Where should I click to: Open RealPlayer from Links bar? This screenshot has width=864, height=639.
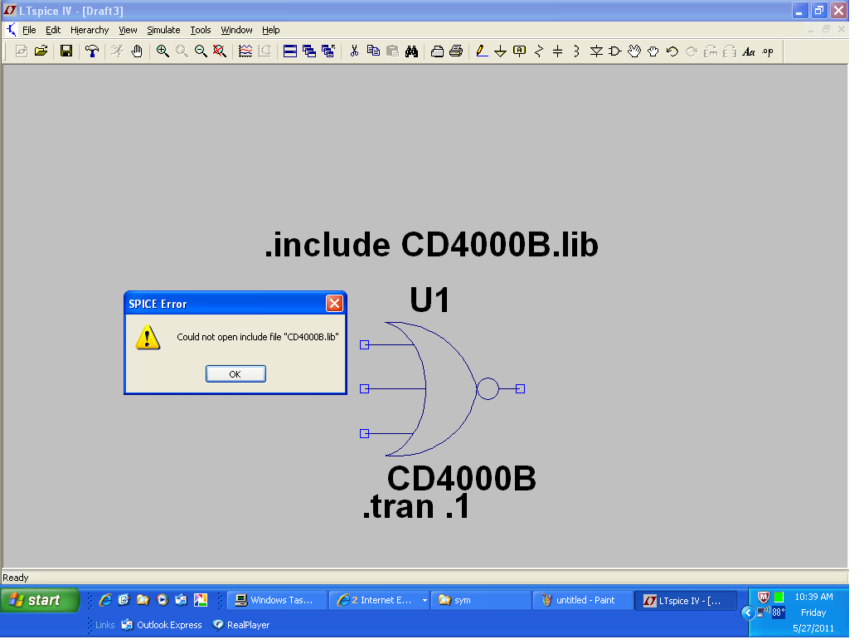[x=241, y=625]
